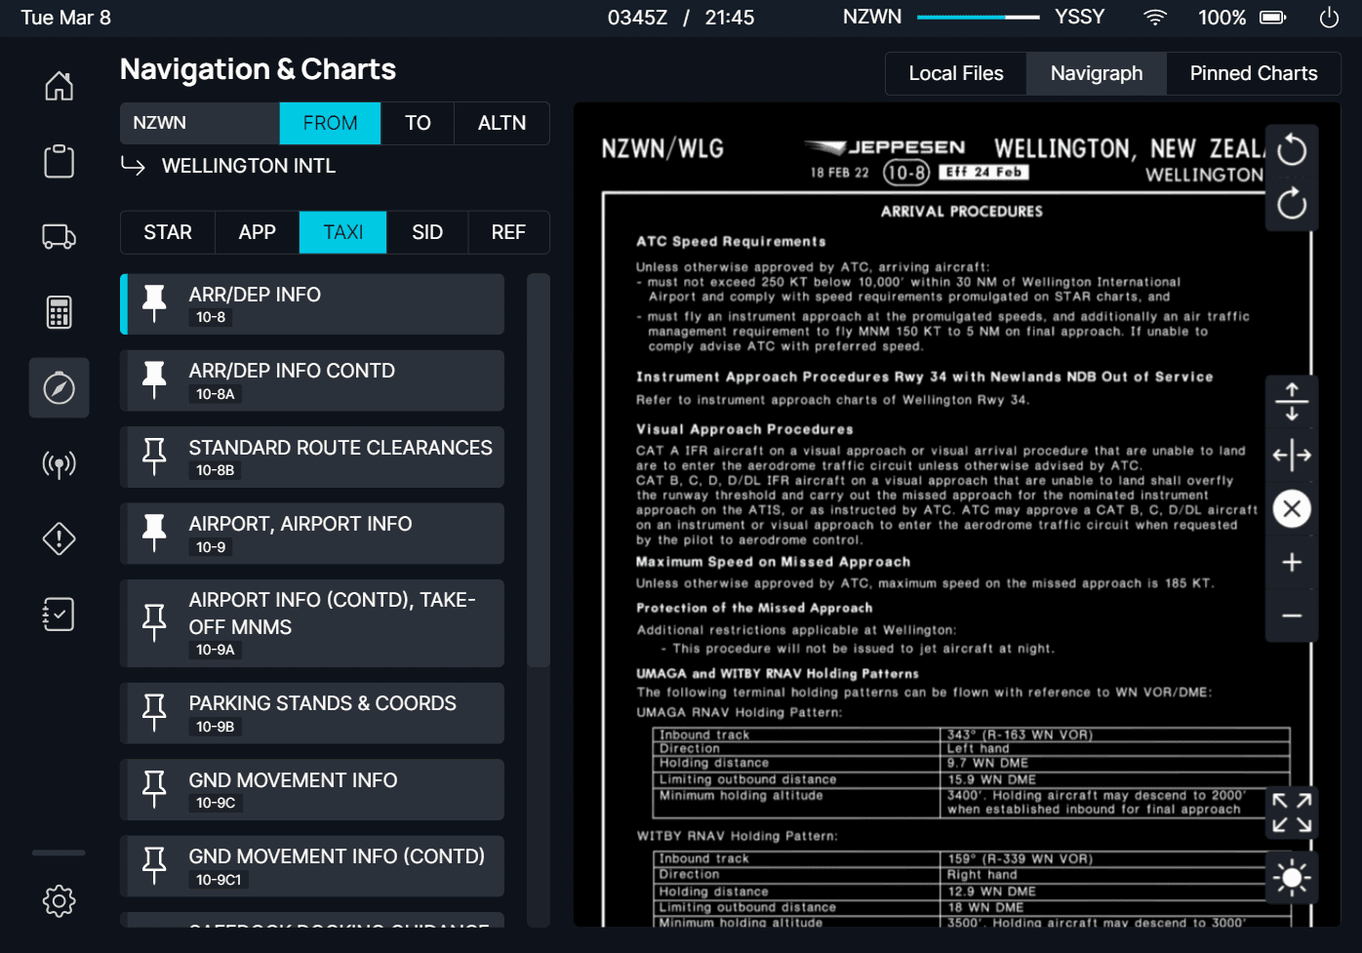Viewport: 1362px width, 953px height.
Task: Open the SID charts tab
Action: click(427, 232)
